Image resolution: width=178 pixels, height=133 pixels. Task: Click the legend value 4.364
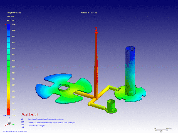pyautogui.click(x=14, y=37)
